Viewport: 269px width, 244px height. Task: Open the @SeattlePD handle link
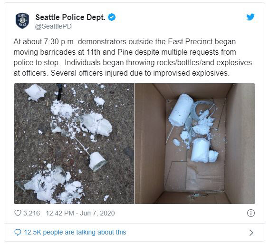click(53, 27)
